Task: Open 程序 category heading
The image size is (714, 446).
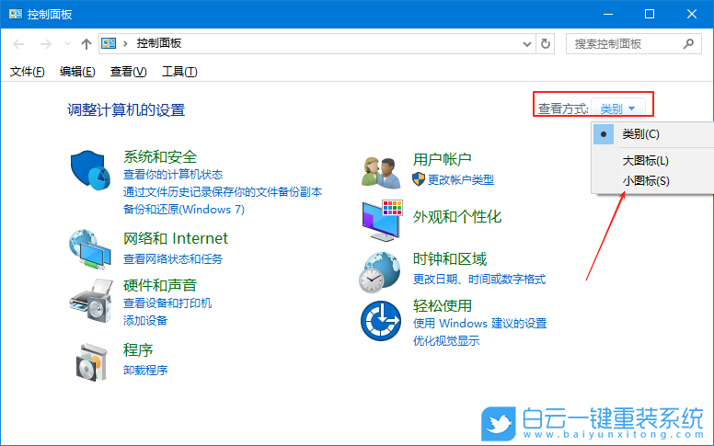Action: 137,350
